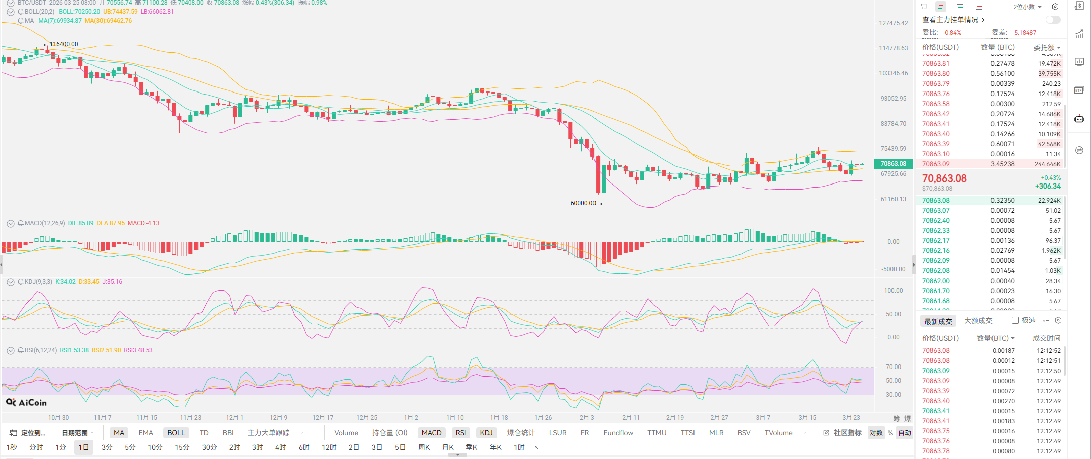Viewport: 1091px width, 459px height.
Task: Expand the 委托额 column dropdown
Action: click(x=1047, y=48)
